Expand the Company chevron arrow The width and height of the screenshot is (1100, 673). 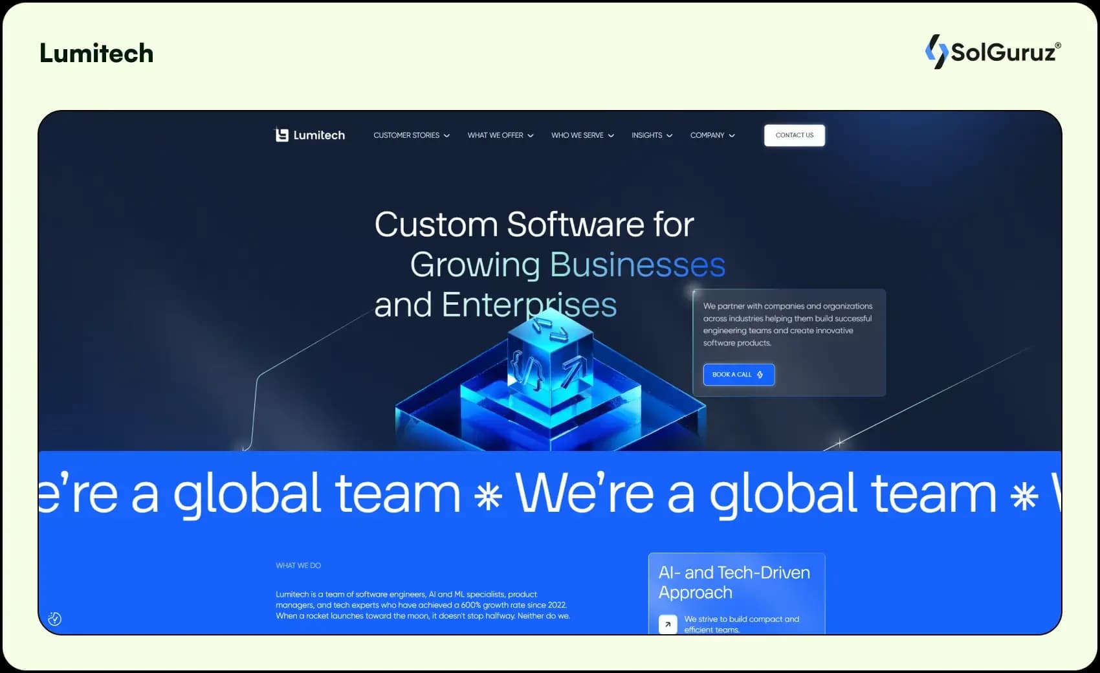pyautogui.click(x=732, y=136)
